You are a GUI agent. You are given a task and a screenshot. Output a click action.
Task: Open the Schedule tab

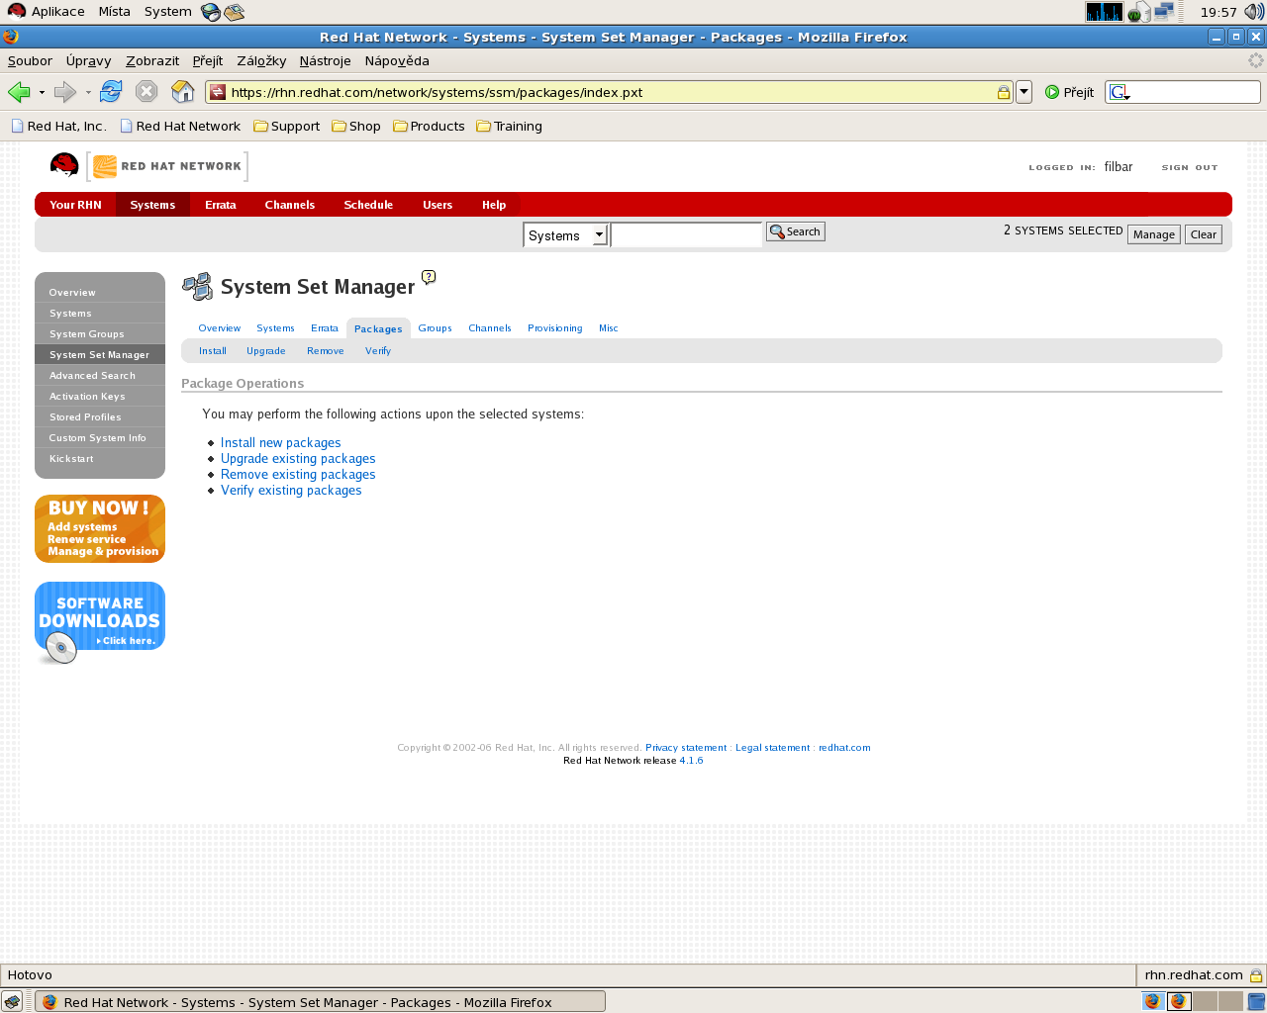click(368, 205)
